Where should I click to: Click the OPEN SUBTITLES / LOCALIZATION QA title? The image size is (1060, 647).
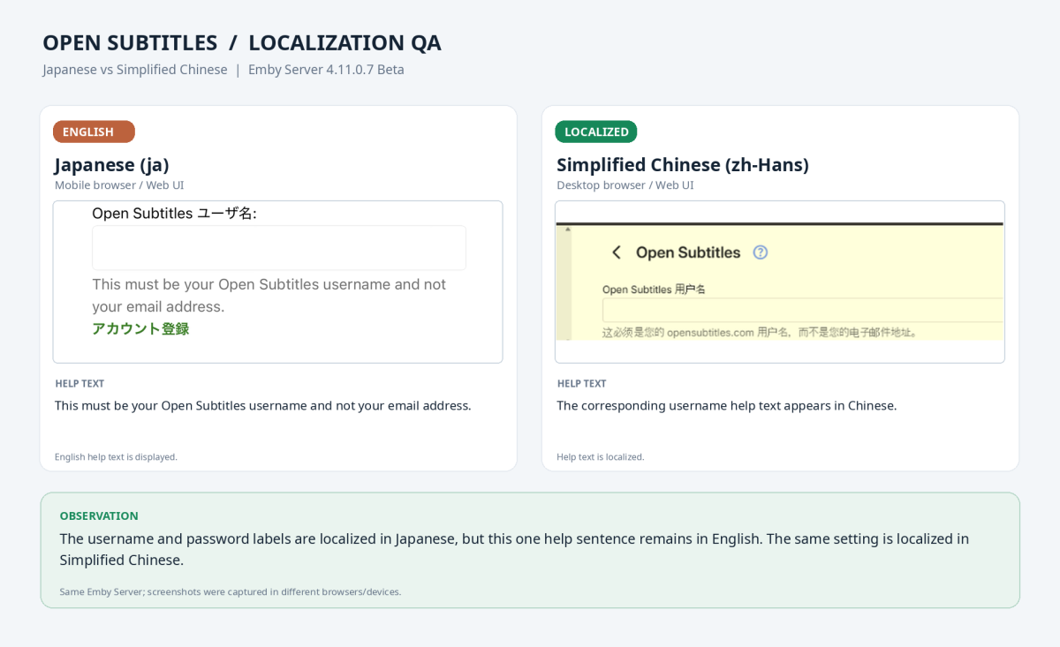coord(242,42)
